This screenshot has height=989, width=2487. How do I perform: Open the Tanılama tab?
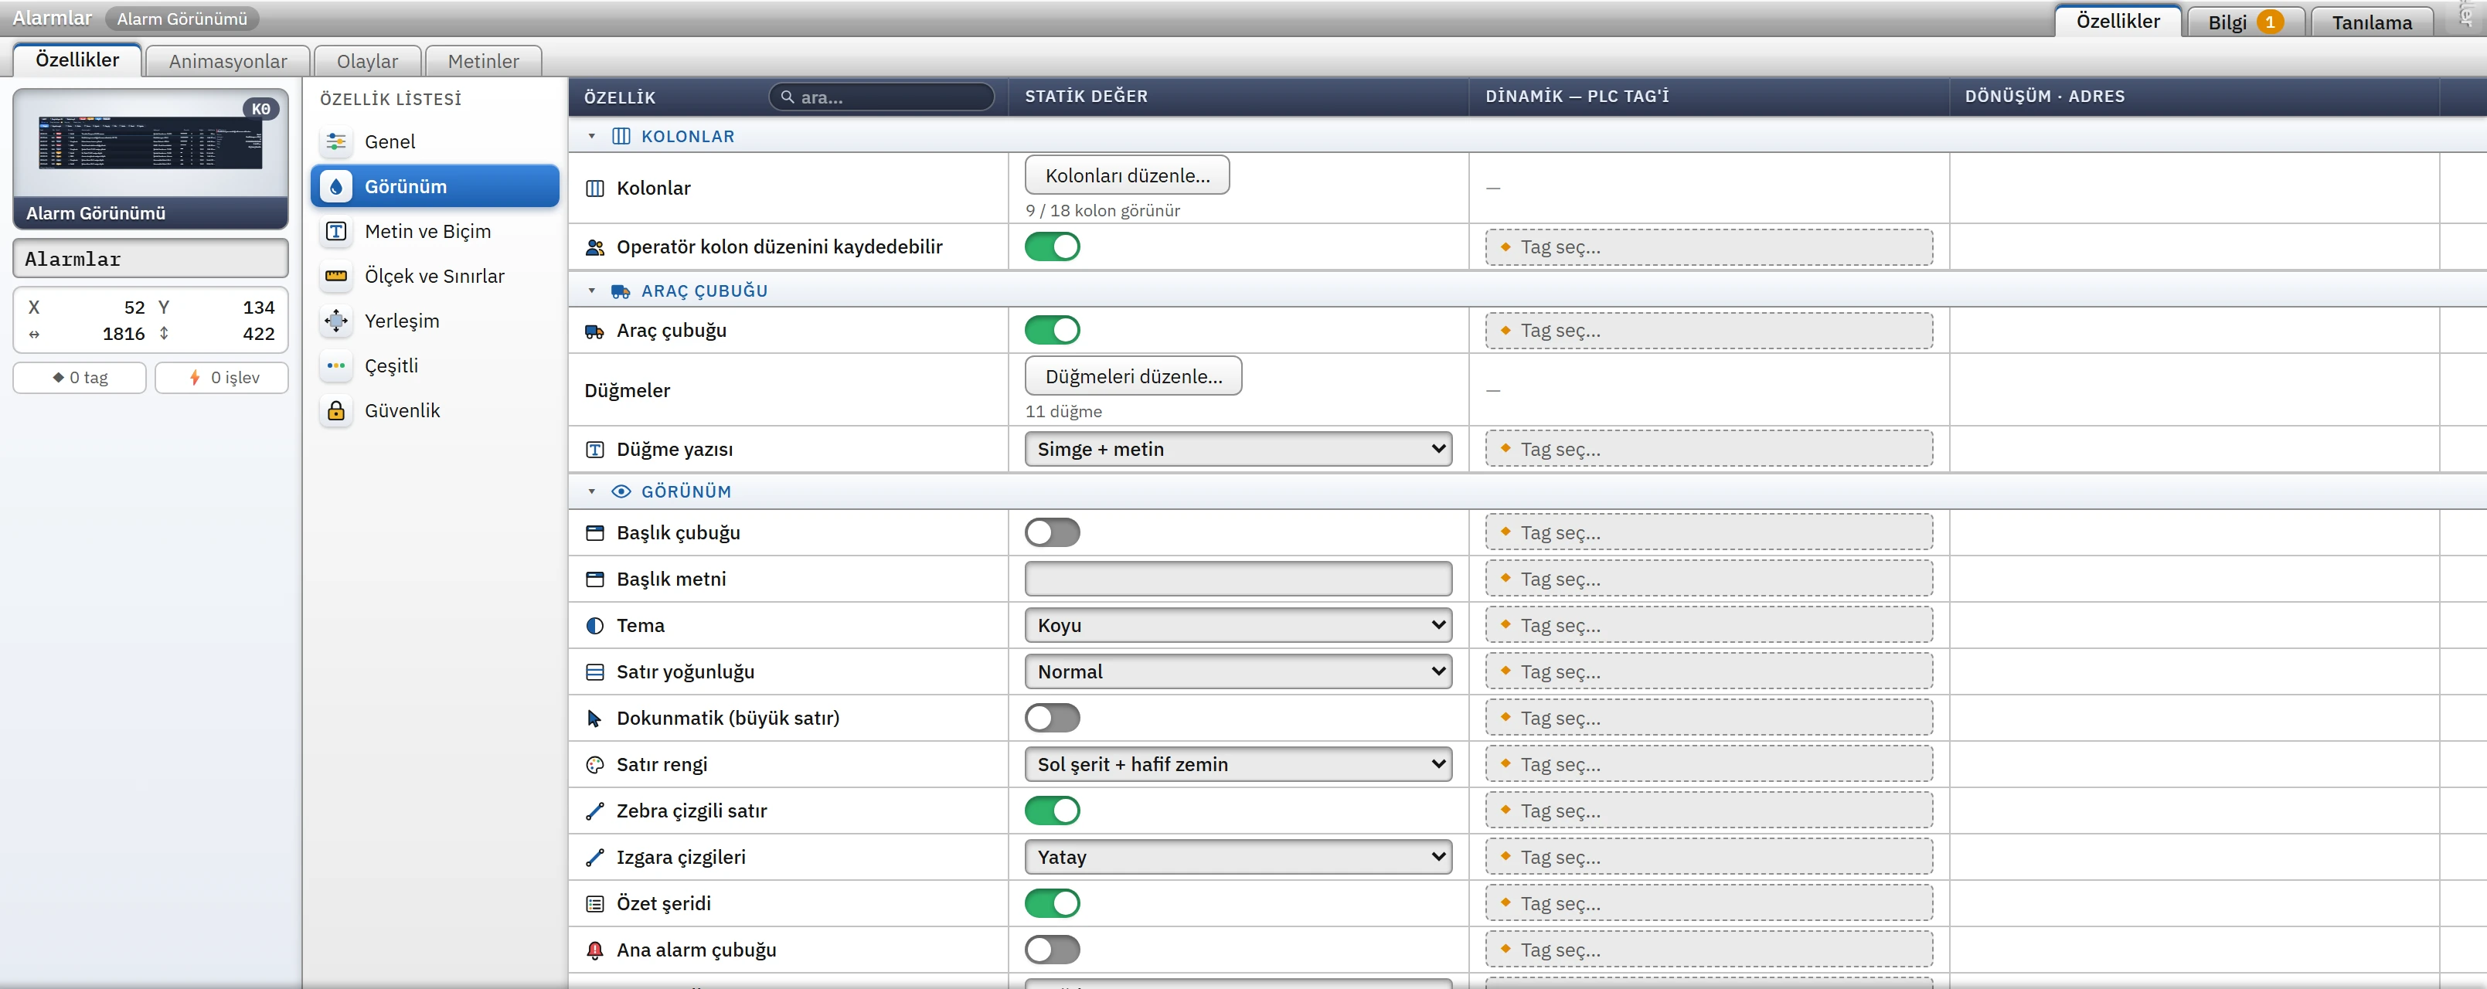tap(2371, 22)
